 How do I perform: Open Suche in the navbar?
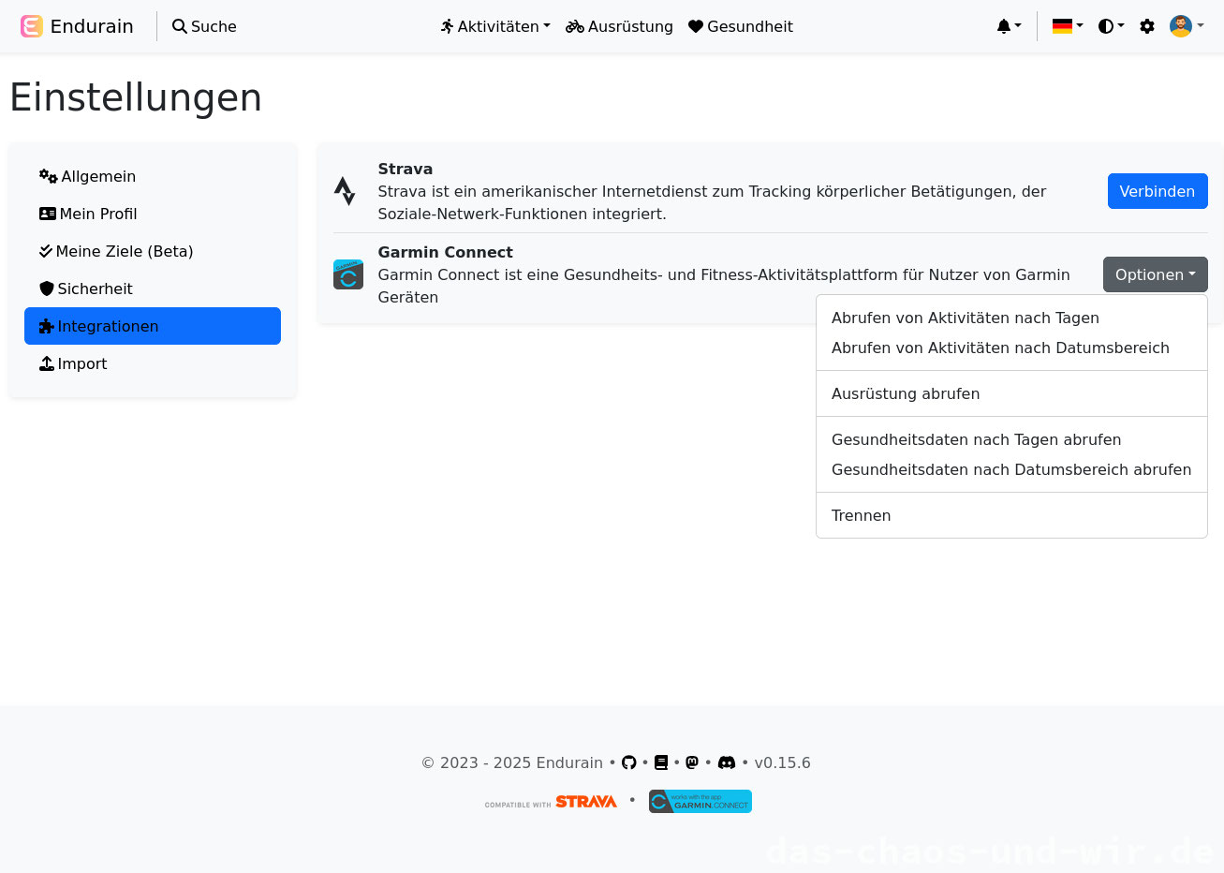(x=204, y=26)
